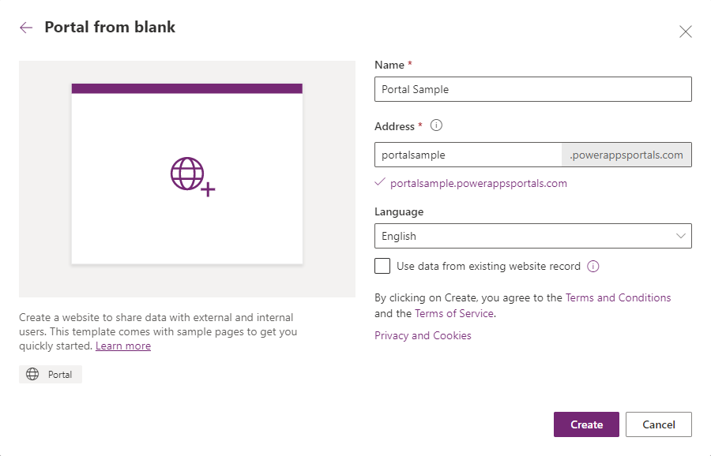Click the portalsample.powerappsportals.com validated address text
The width and height of the screenshot is (711, 456).
(x=479, y=183)
